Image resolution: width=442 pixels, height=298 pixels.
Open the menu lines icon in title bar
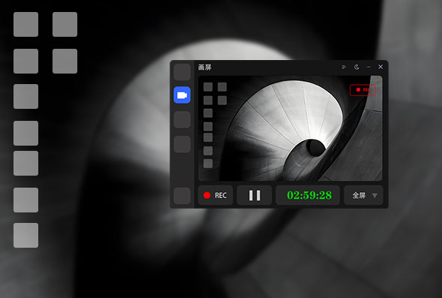[344, 67]
